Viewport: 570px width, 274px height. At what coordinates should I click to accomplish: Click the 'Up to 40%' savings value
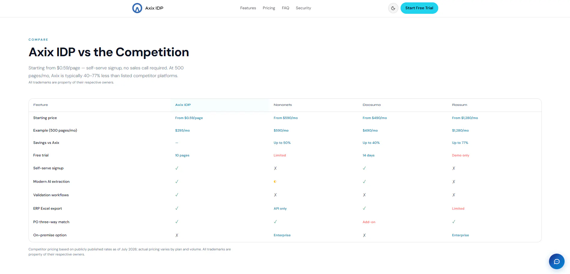pos(371,143)
